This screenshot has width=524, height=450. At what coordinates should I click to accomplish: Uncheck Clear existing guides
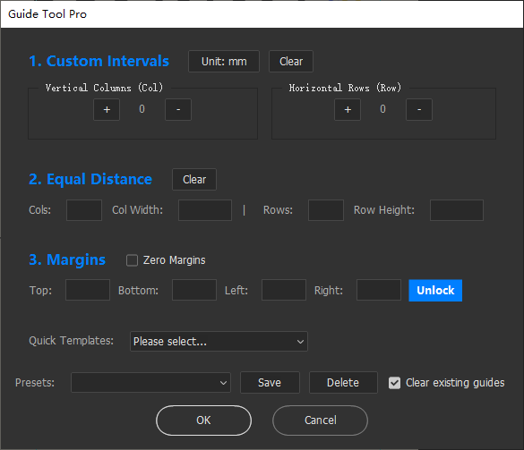[x=394, y=383]
